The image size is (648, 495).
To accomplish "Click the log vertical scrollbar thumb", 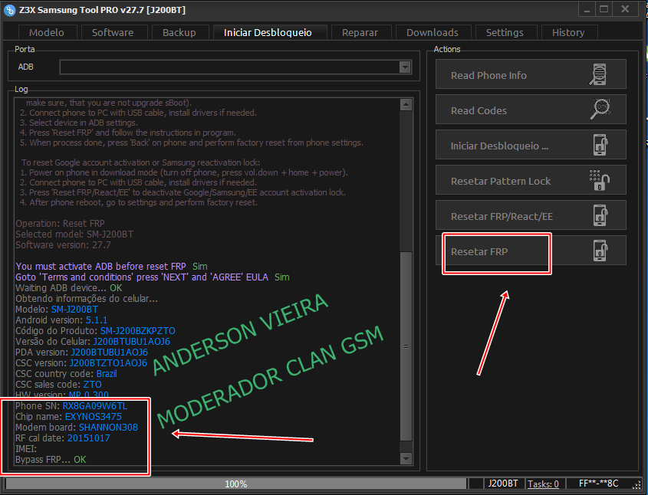I will pyautogui.click(x=406, y=346).
